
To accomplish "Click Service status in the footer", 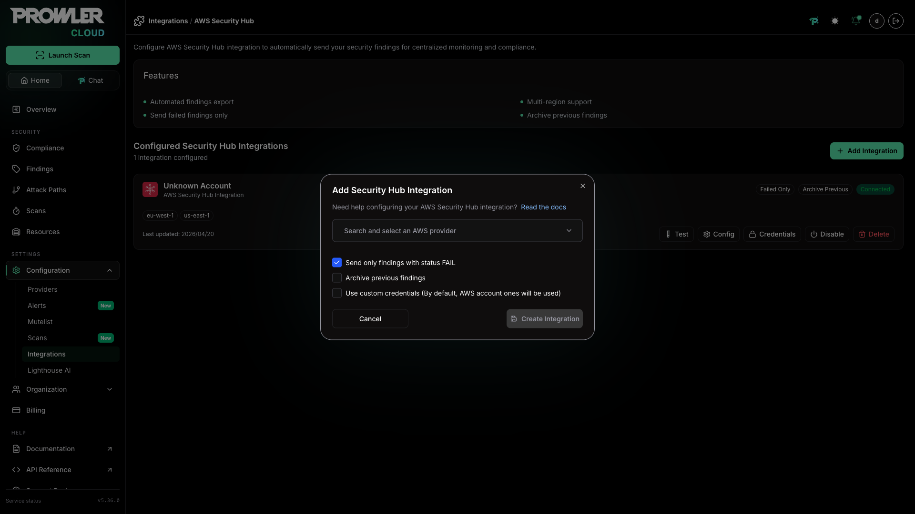I will click(x=23, y=501).
